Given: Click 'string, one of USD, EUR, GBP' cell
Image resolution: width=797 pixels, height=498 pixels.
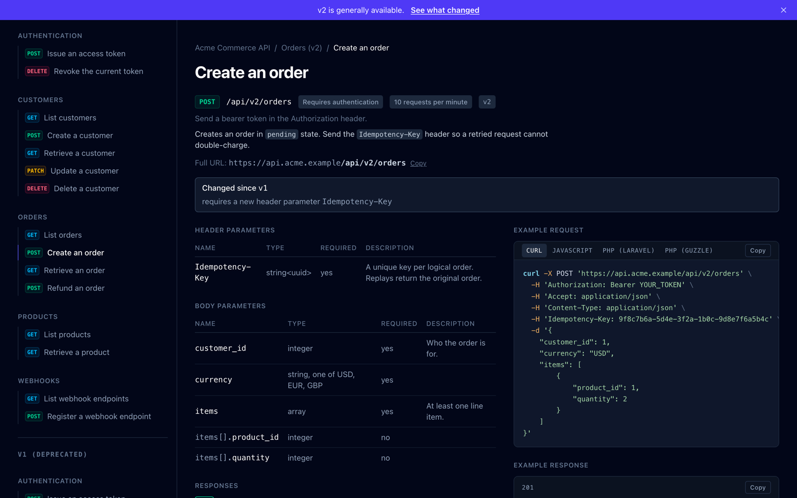Looking at the screenshot, I should 321,380.
